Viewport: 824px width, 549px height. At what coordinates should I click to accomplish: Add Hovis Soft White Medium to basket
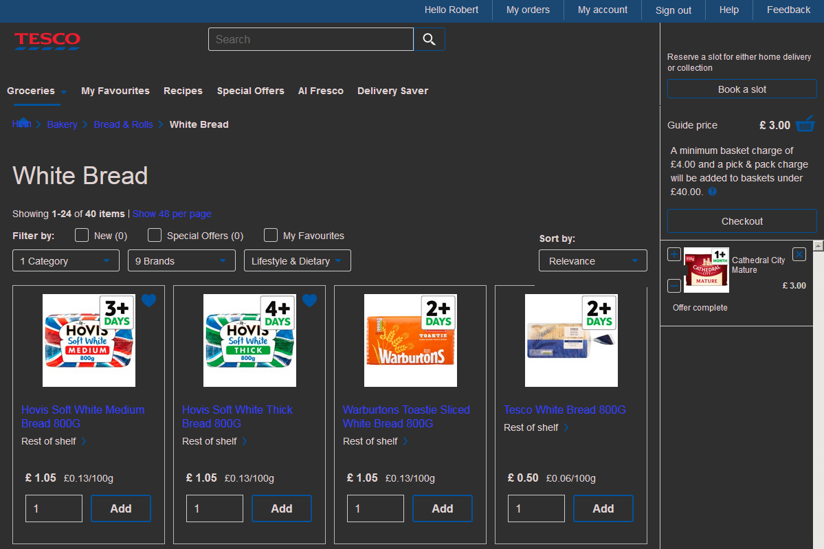121,508
